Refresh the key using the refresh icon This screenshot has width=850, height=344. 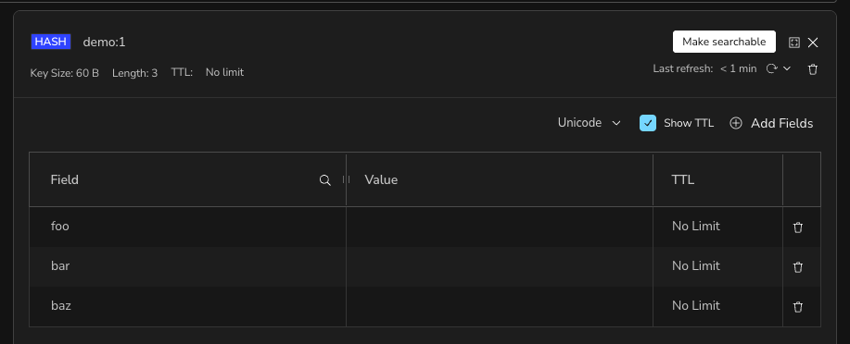pyautogui.click(x=771, y=68)
